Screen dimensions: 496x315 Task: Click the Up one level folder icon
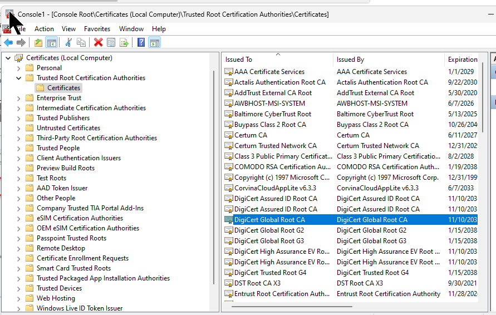38,42
